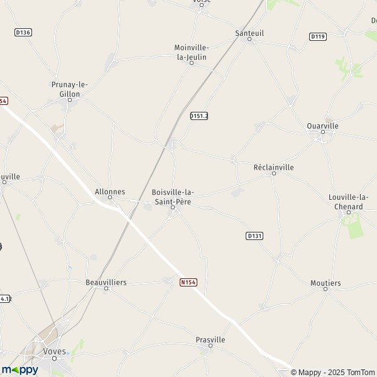Click the green park area near Louville-la-Chenard
The image size is (377, 377).
tap(352, 226)
